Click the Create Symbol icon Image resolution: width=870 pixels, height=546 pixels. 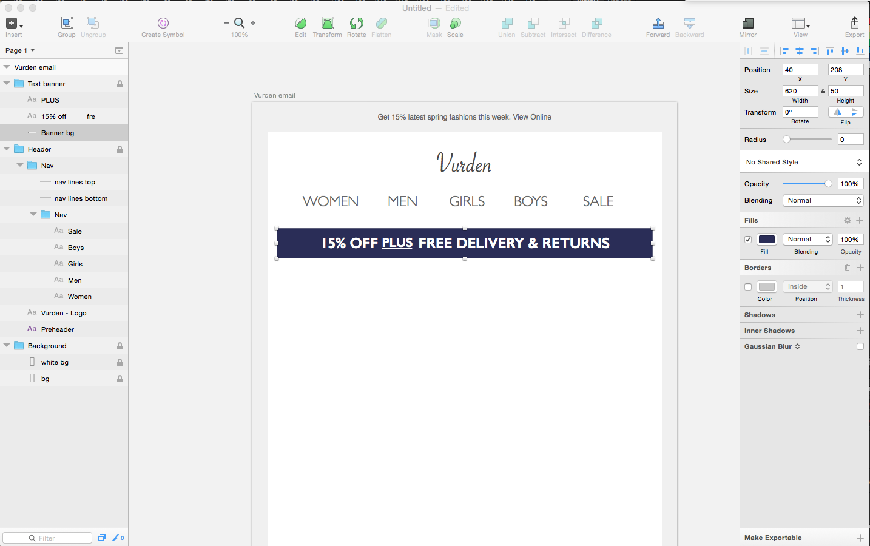click(163, 24)
